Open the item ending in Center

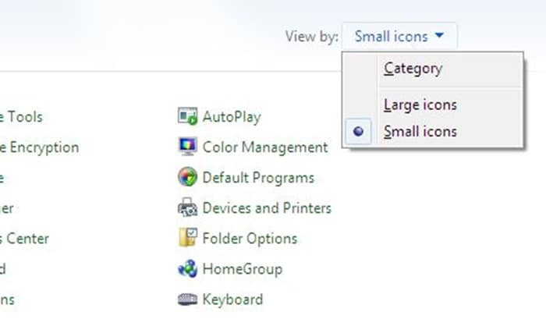(x=24, y=239)
